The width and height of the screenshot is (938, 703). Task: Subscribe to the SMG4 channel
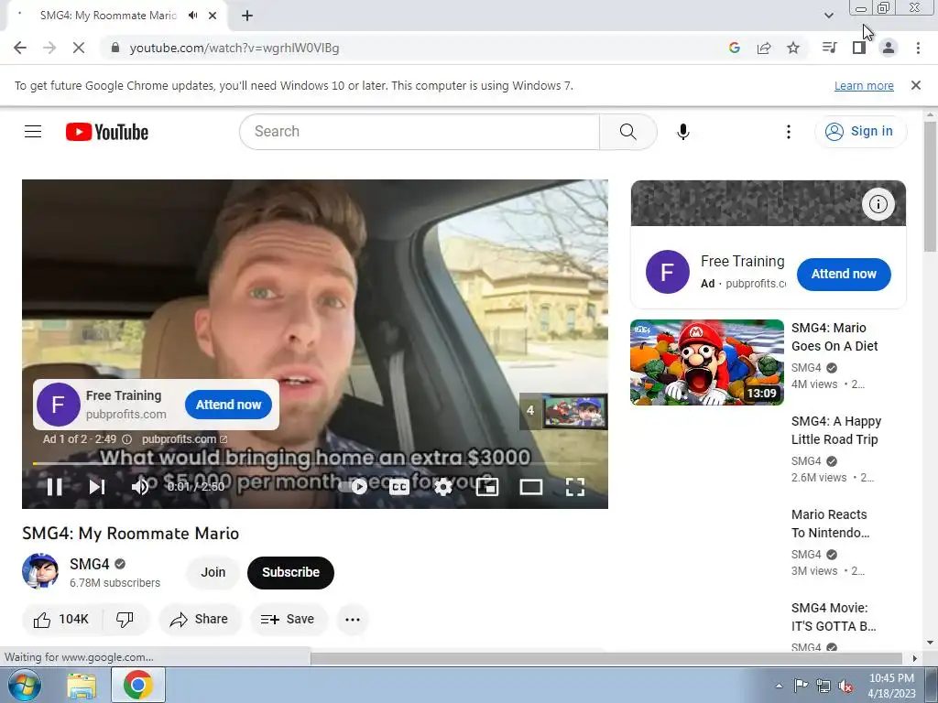click(x=290, y=572)
